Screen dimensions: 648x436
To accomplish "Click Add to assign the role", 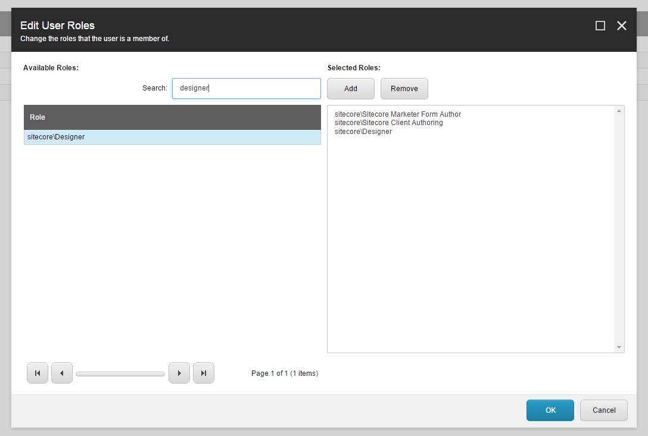I will 350,88.
